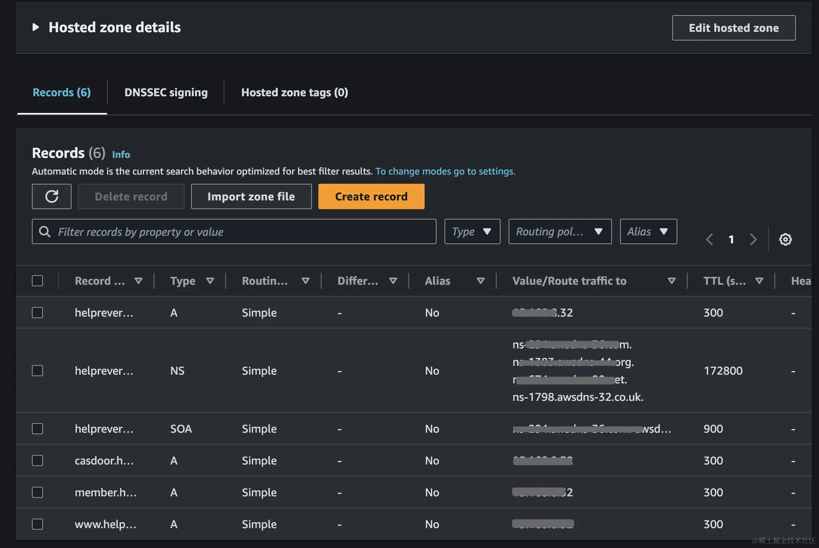The image size is (819, 548).
Task: Sort by Record name column arrow
Action: 138,281
